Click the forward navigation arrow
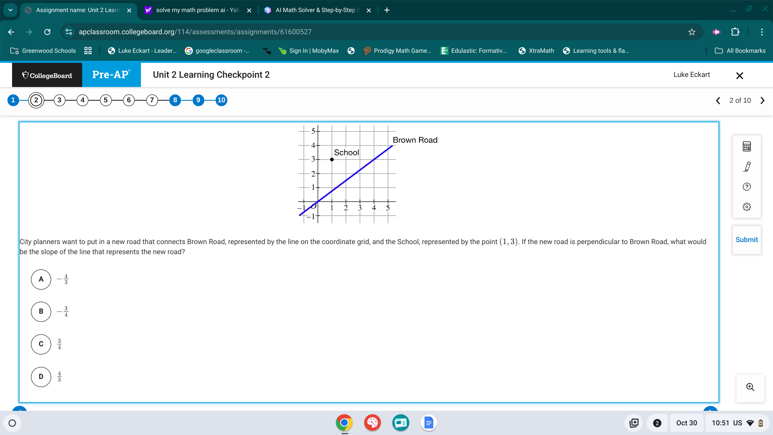Screen dimensions: 773x435 29,32
